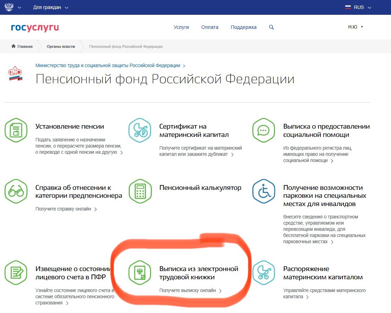Click the search magnifier icon
Viewport: 391px width, 313px height.
click(271, 27)
